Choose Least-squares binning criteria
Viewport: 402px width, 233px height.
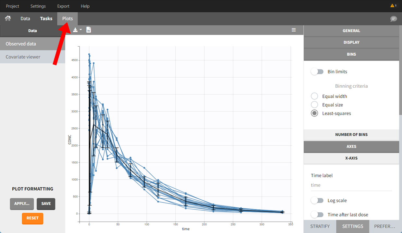pos(314,113)
